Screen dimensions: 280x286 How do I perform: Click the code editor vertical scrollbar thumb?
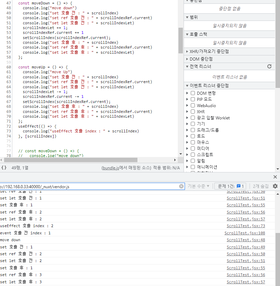click(x=181, y=40)
